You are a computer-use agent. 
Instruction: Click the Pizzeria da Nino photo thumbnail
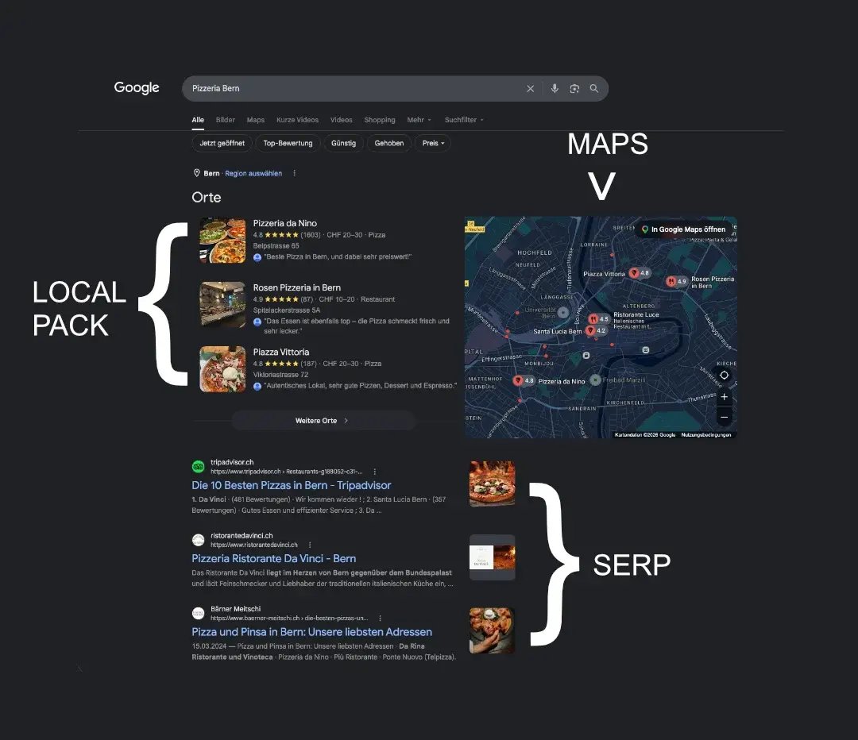(x=222, y=240)
